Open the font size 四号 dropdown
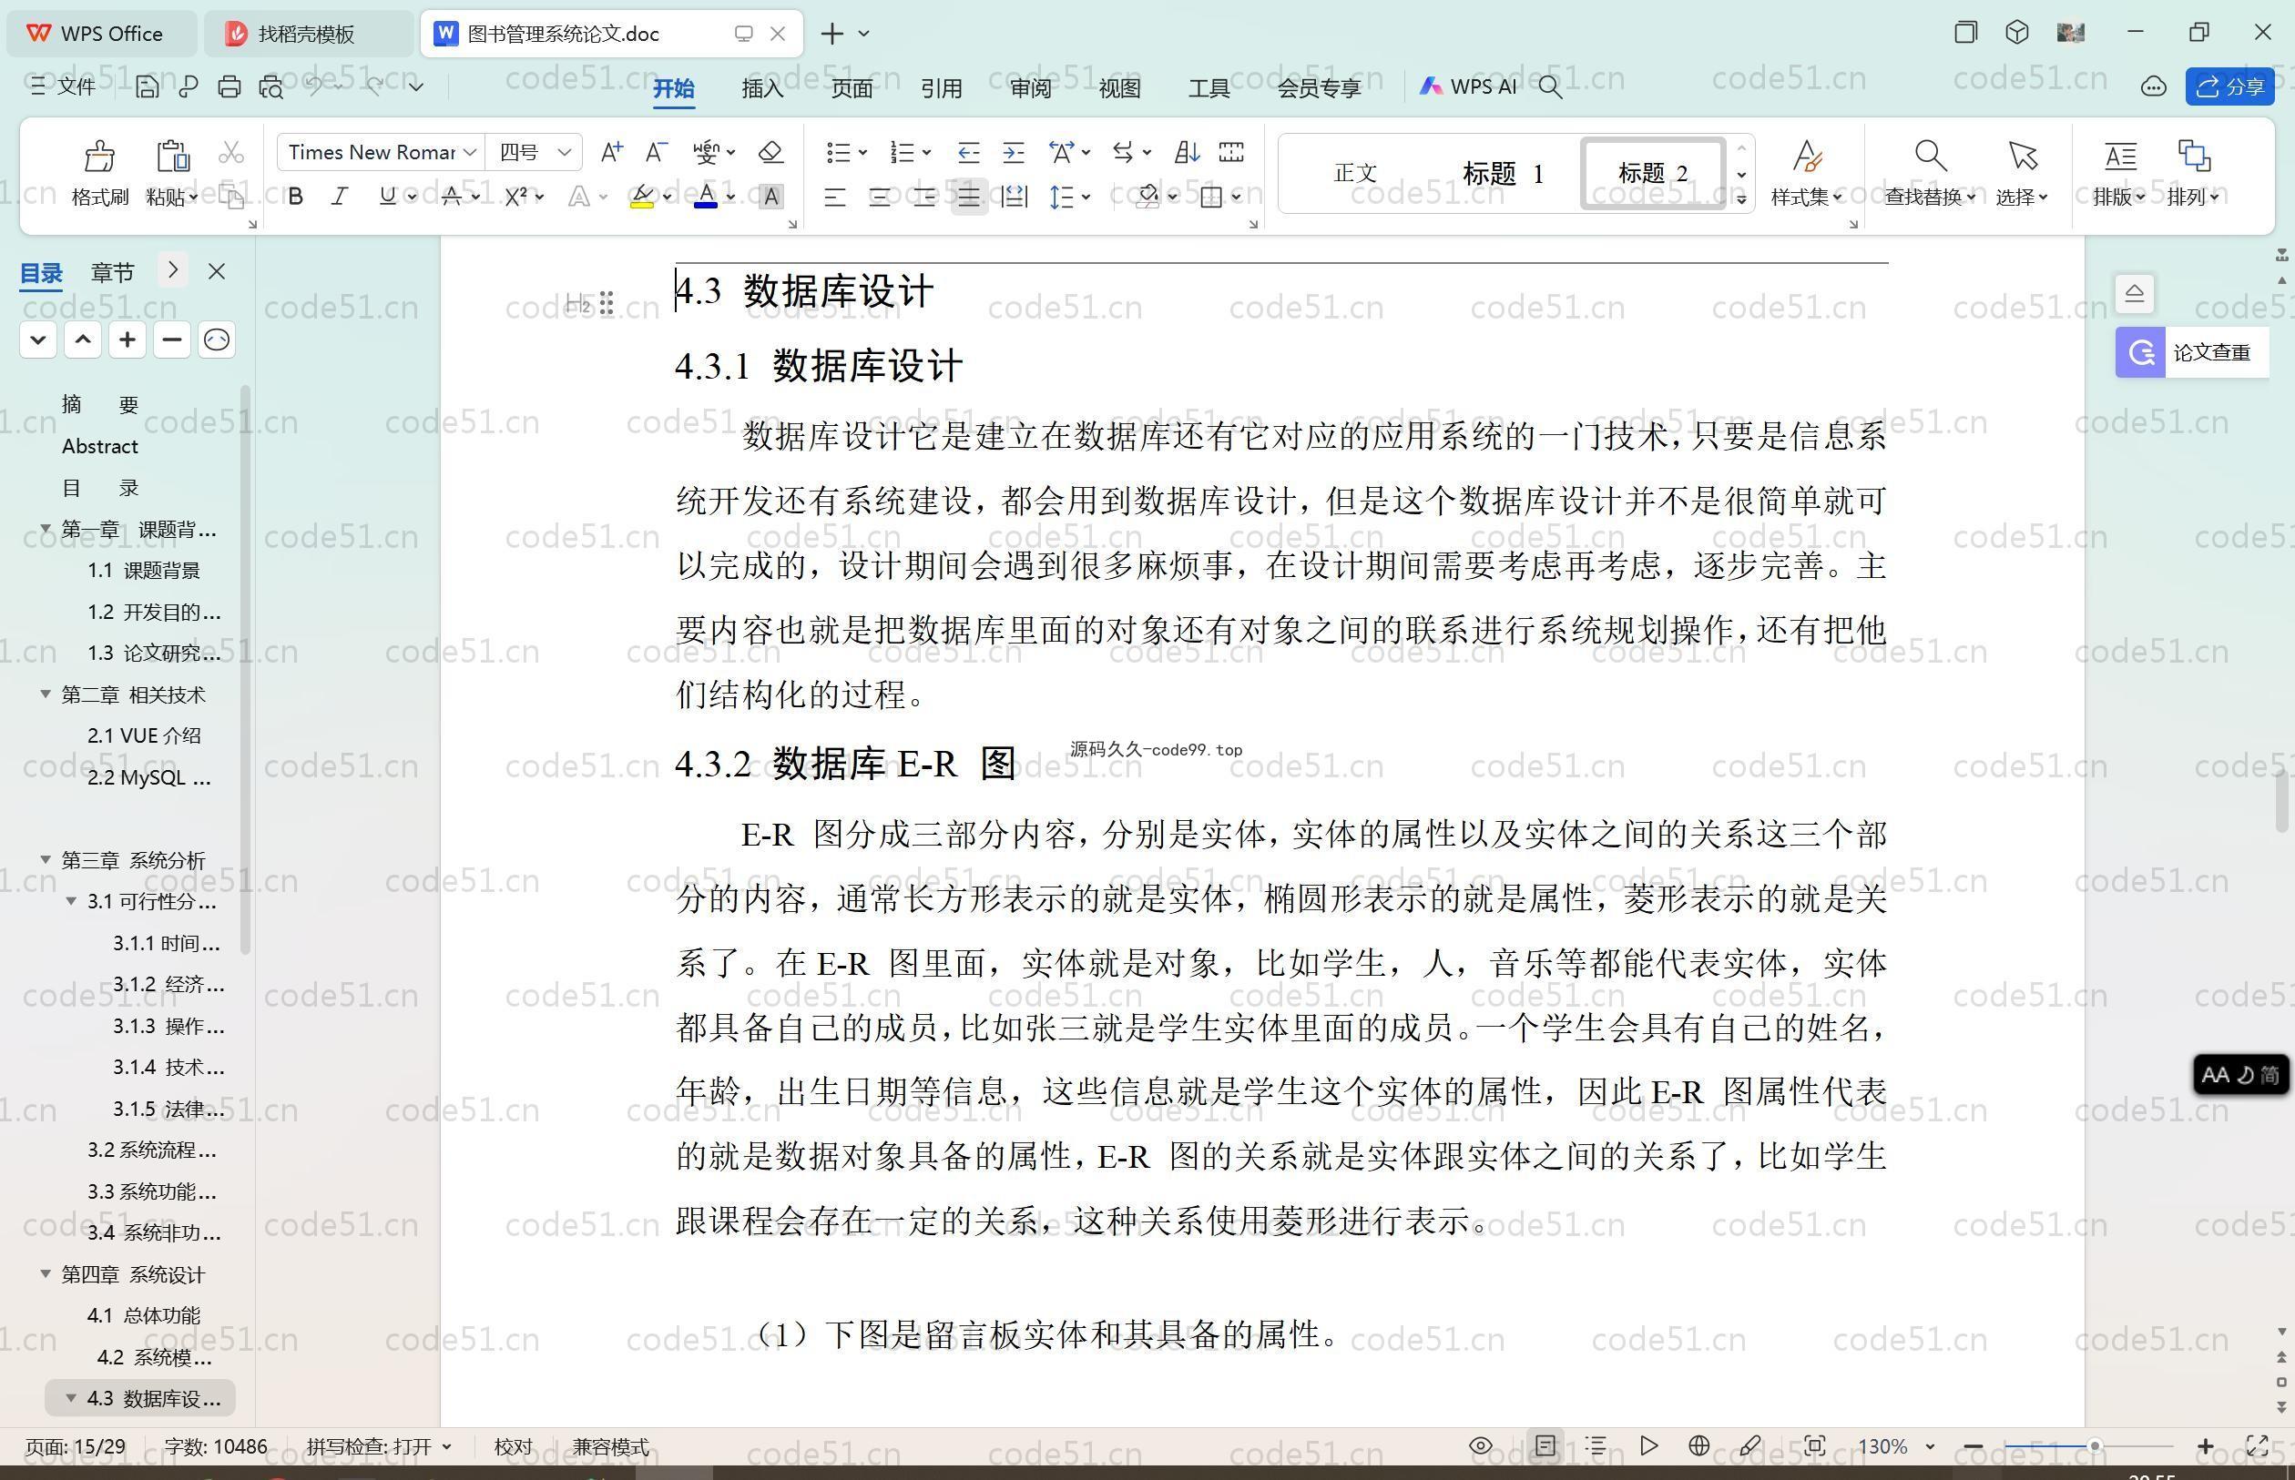 pyautogui.click(x=565, y=152)
